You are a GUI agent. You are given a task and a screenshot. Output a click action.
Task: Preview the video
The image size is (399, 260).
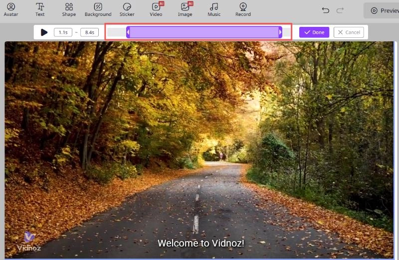(x=382, y=10)
